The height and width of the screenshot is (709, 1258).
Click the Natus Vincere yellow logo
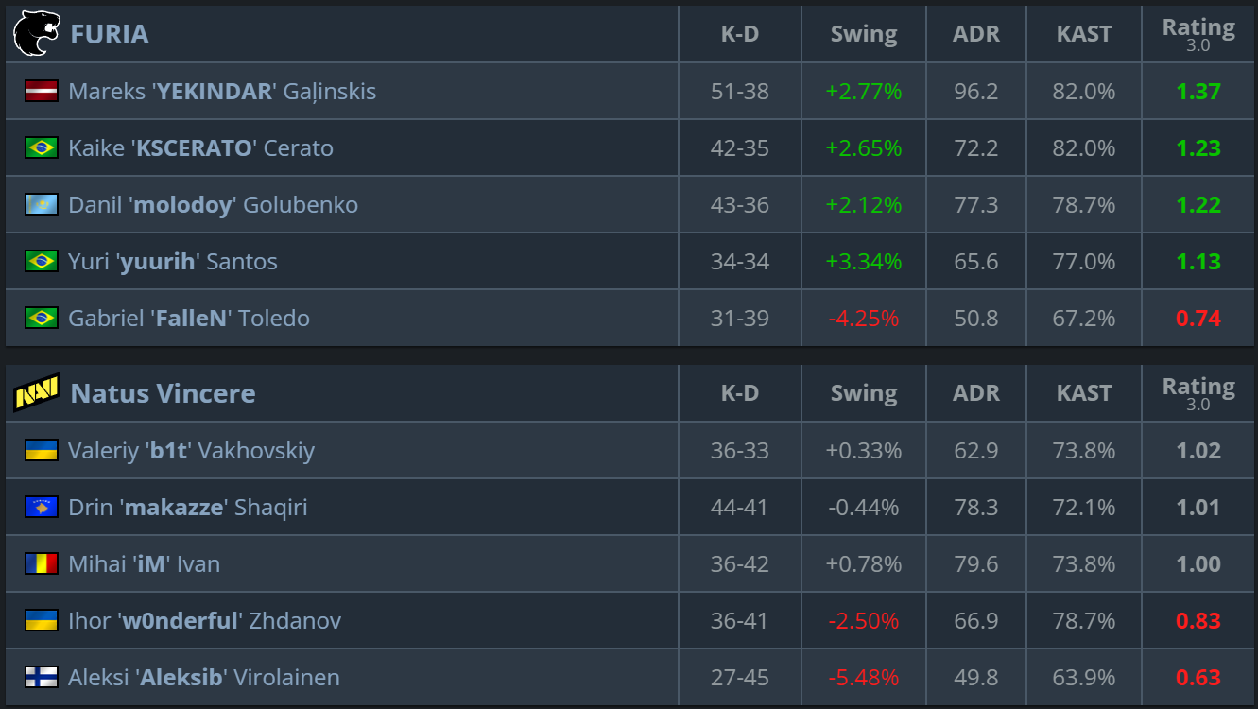point(36,392)
